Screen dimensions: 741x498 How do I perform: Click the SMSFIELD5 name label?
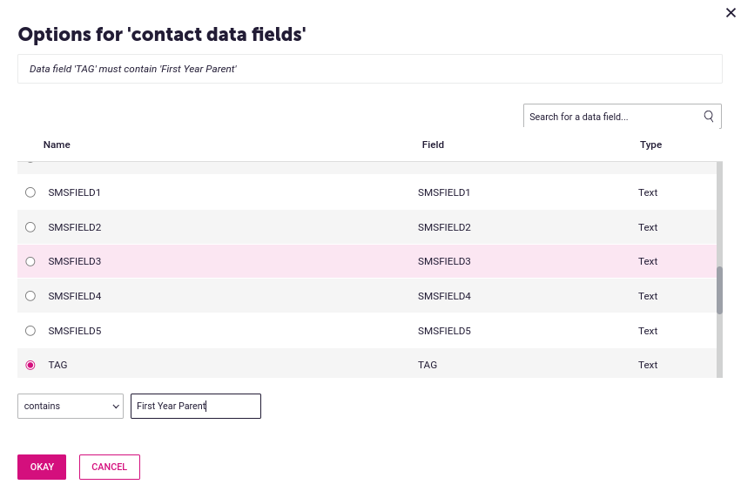click(75, 331)
